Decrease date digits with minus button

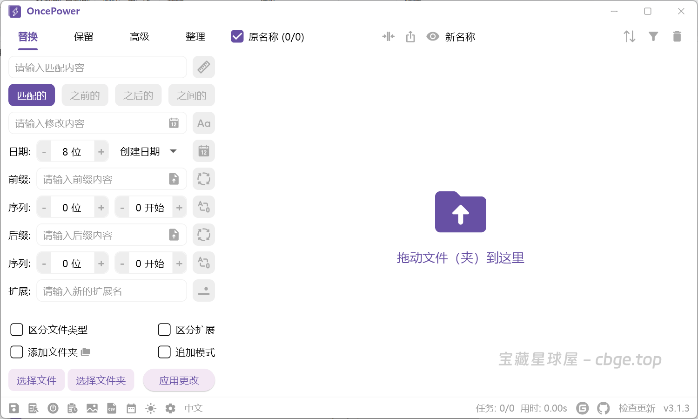(44, 152)
